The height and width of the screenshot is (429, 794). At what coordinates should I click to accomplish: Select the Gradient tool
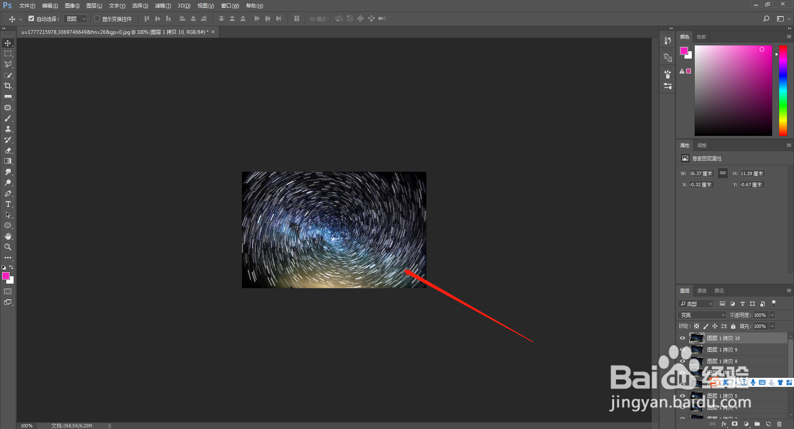click(x=8, y=161)
